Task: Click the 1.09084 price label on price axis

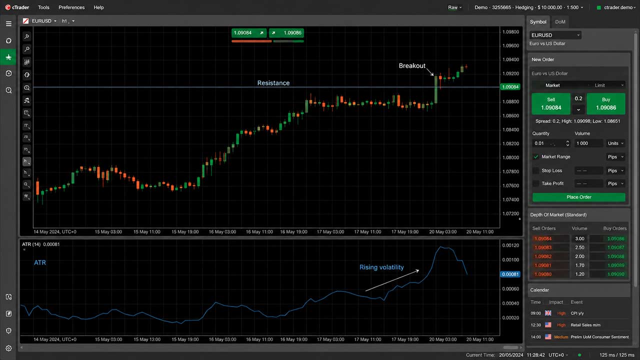Action: pyautogui.click(x=509, y=87)
